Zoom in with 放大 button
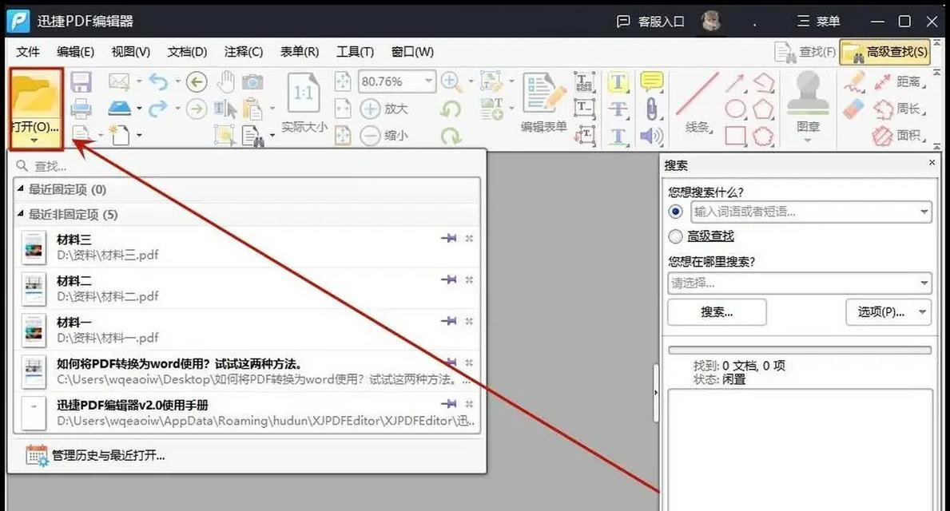 384,109
